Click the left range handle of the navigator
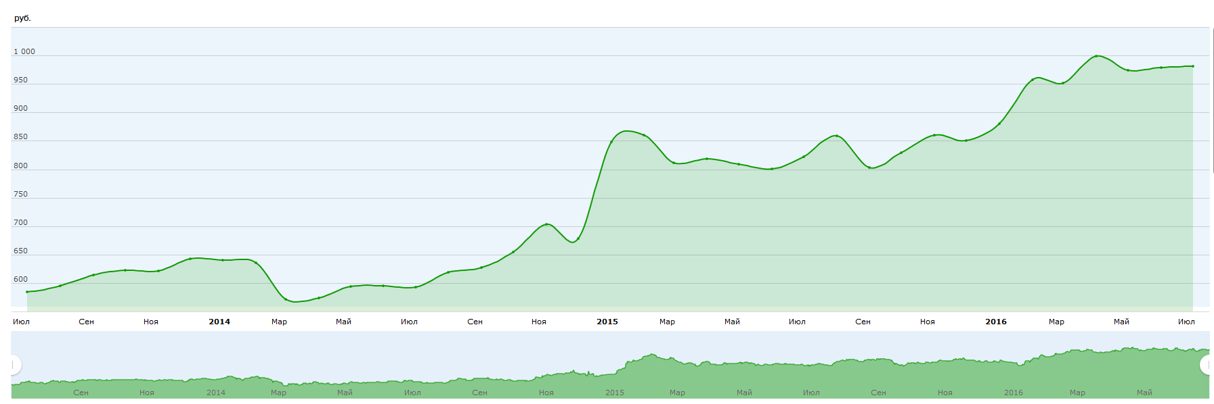This screenshot has width=1214, height=404. (14, 365)
